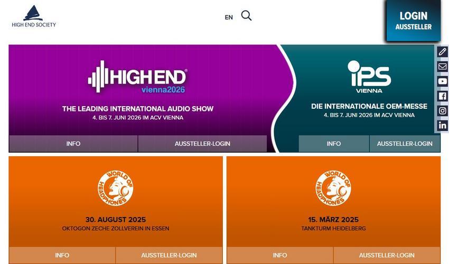This screenshot has height=264, width=449.
Task: Open Aussteller-Login for IPS Vienna
Action: point(405,144)
